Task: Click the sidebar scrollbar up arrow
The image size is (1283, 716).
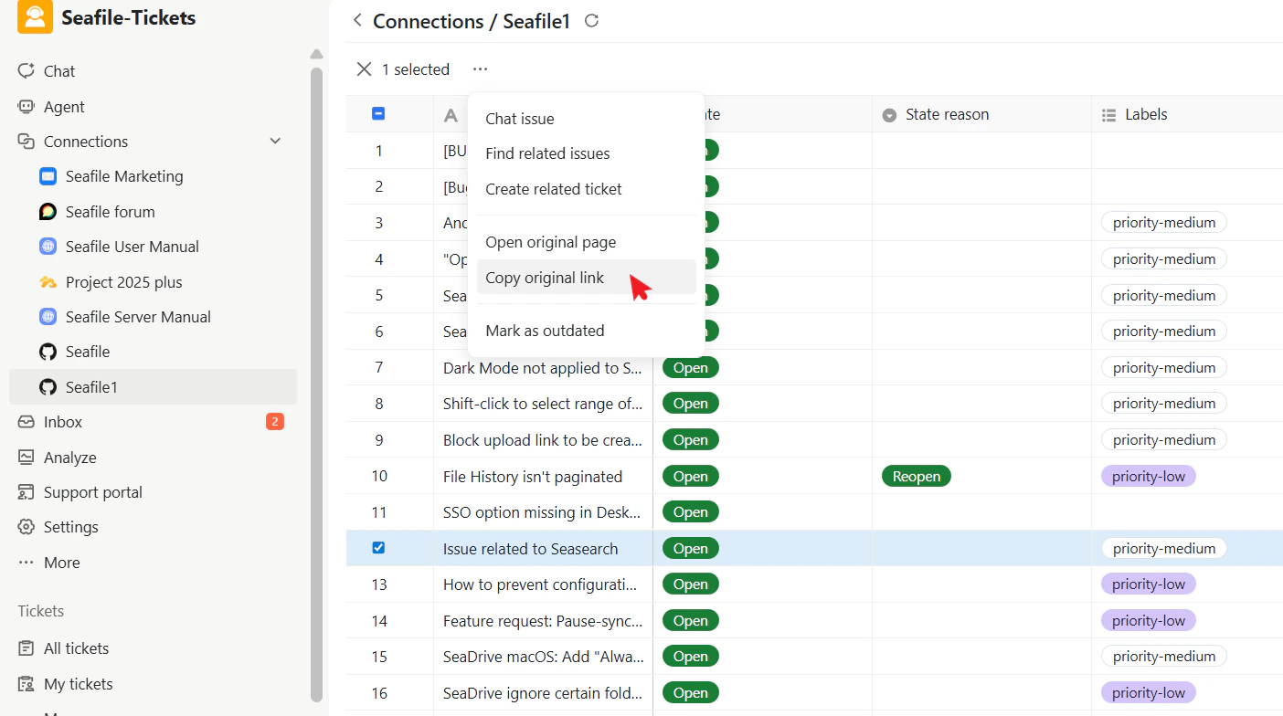Action: coord(316,54)
